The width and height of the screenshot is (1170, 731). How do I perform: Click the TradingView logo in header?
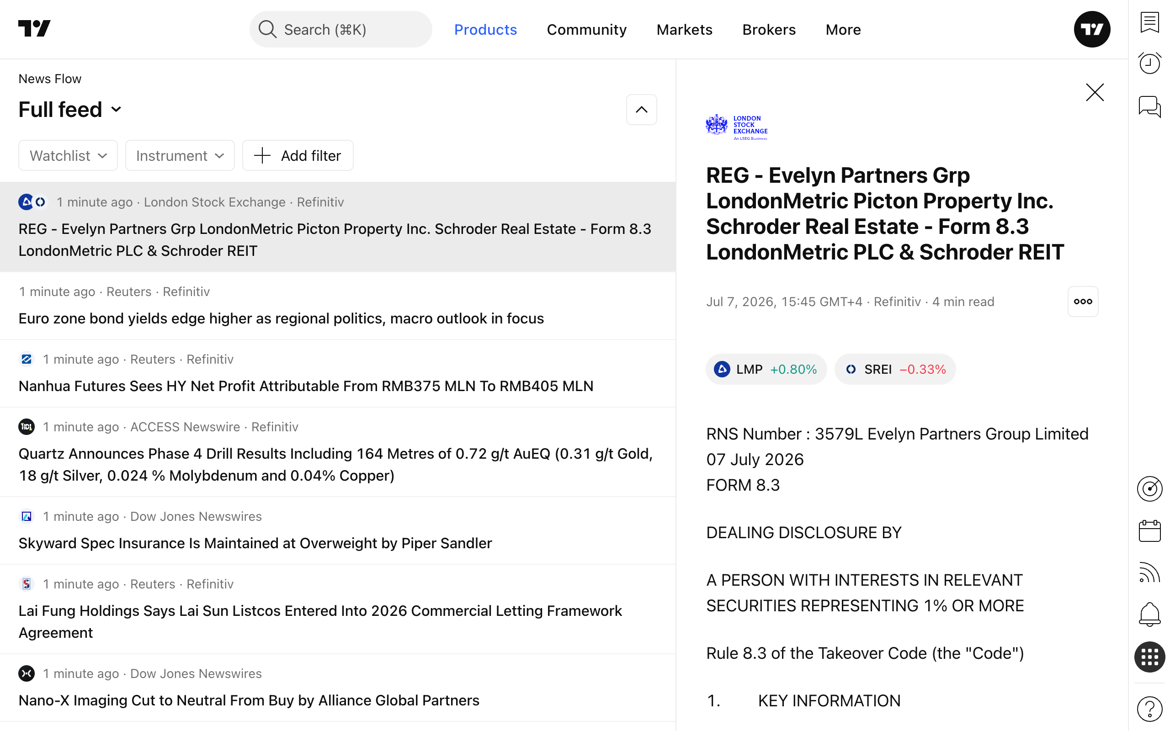pyautogui.click(x=34, y=28)
